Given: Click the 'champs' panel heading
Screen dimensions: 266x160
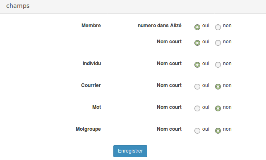Looking at the screenshot, I should click(18, 6).
